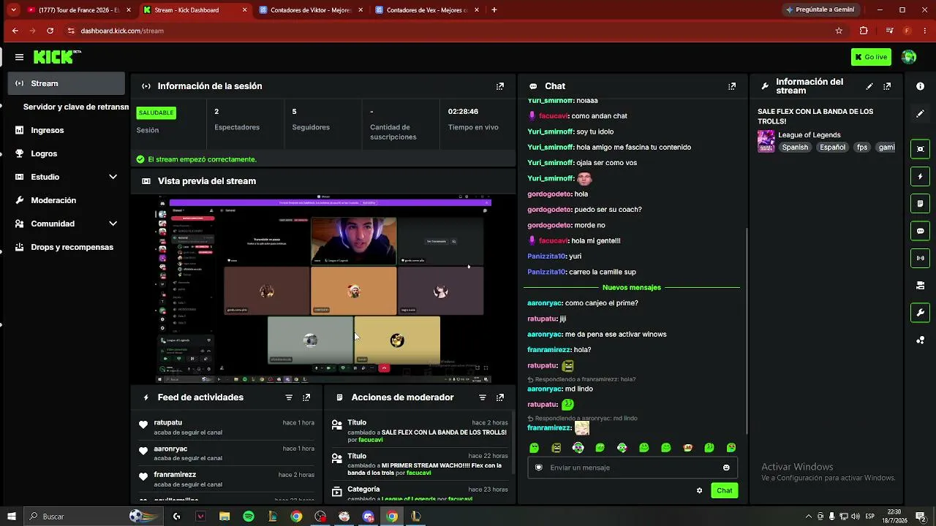This screenshot has width=936, height=526.
Task: Toggle the stream preview widget in the right sidebar
Action: (920, 149)
